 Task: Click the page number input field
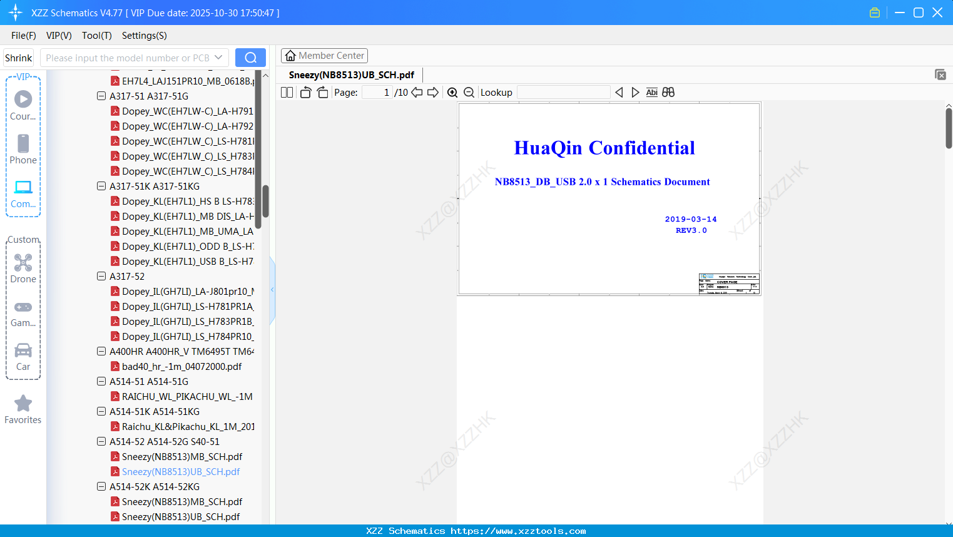pyautogui.click(x=377, y=93)
